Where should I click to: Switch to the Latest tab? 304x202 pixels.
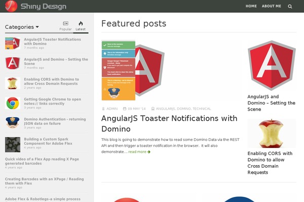coord(81,26)
